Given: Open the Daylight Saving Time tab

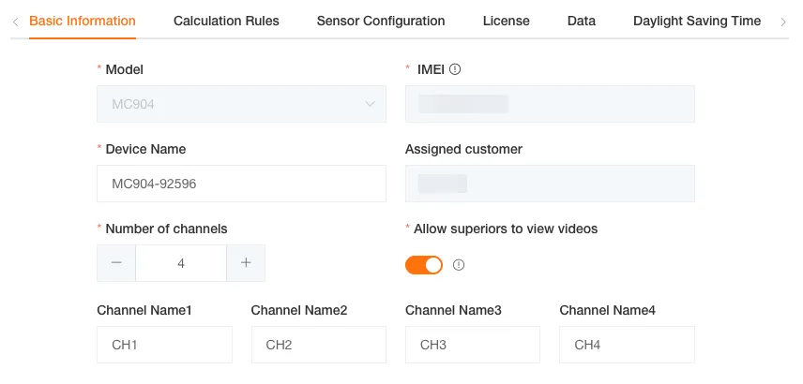Looking at the screenshot, I should [697, 21].
